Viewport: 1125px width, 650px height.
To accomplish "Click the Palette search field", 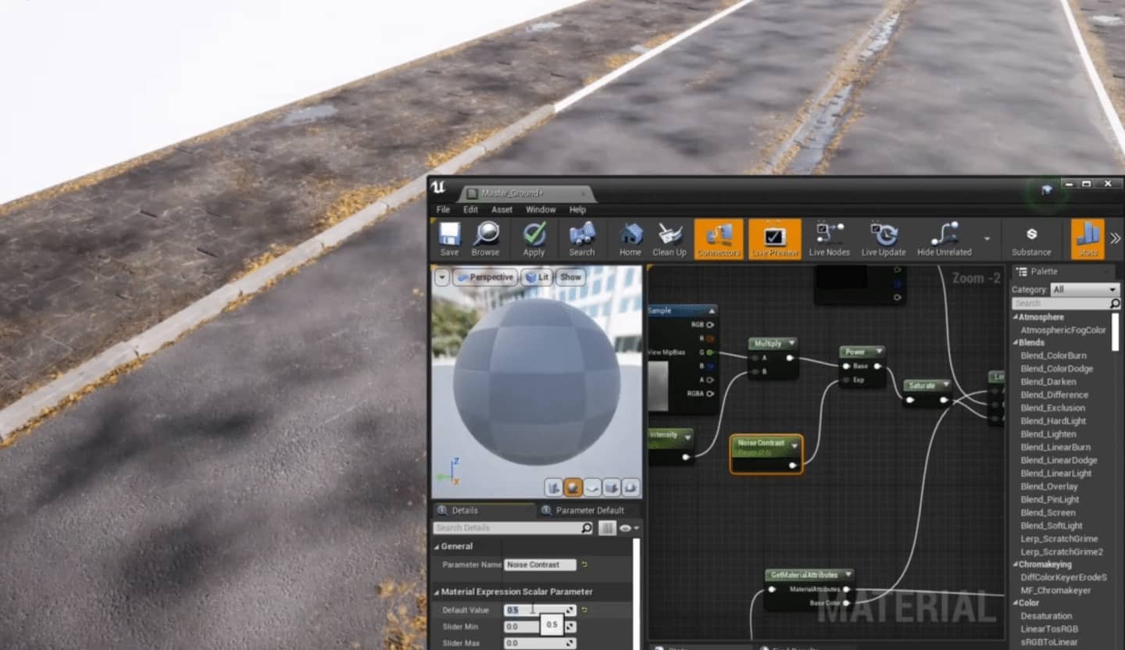I will click(x=1061, y=303).
